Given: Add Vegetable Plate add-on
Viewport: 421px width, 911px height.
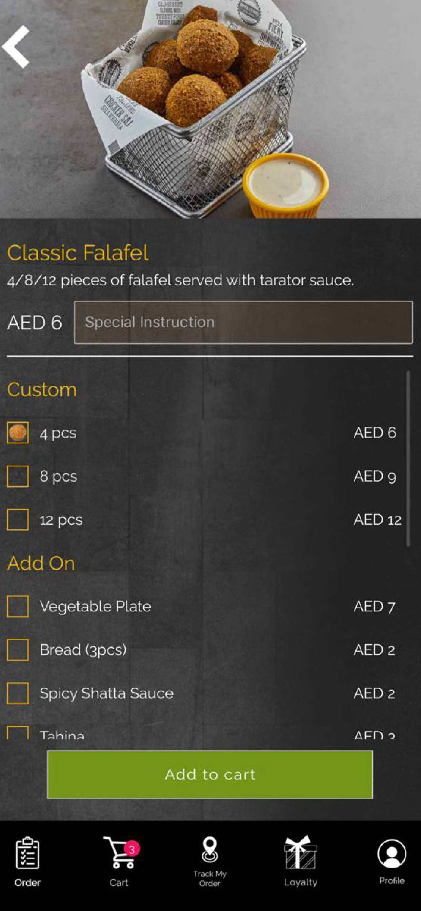Looking at the screenshot, I should click(18, 607).
